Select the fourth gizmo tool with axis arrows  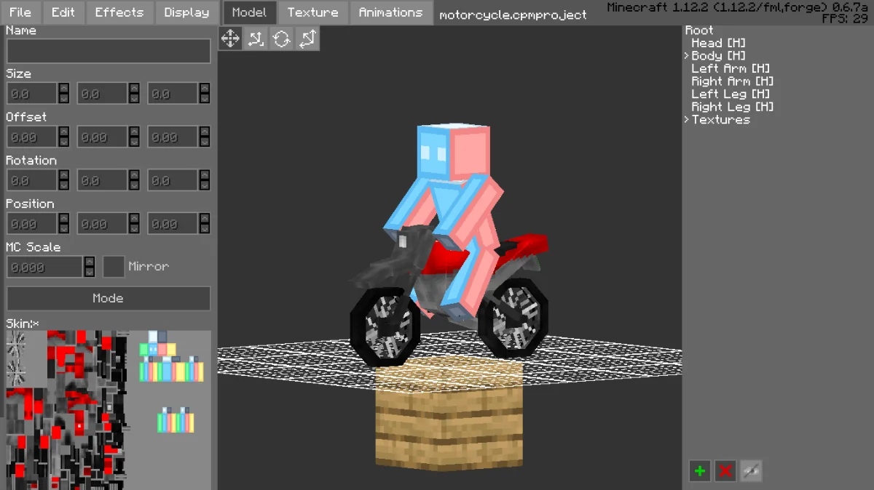tap(307, 39)
